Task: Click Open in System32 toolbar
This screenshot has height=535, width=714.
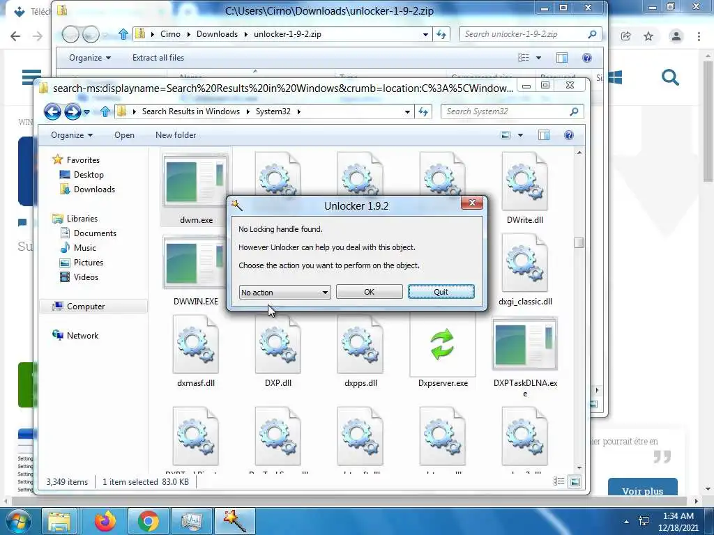Action: [124, 135]
